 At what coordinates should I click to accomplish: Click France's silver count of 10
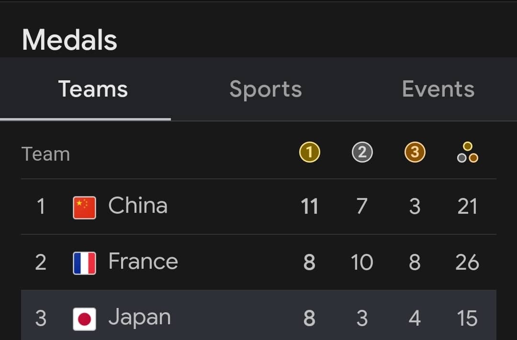[x=362, y=262]
